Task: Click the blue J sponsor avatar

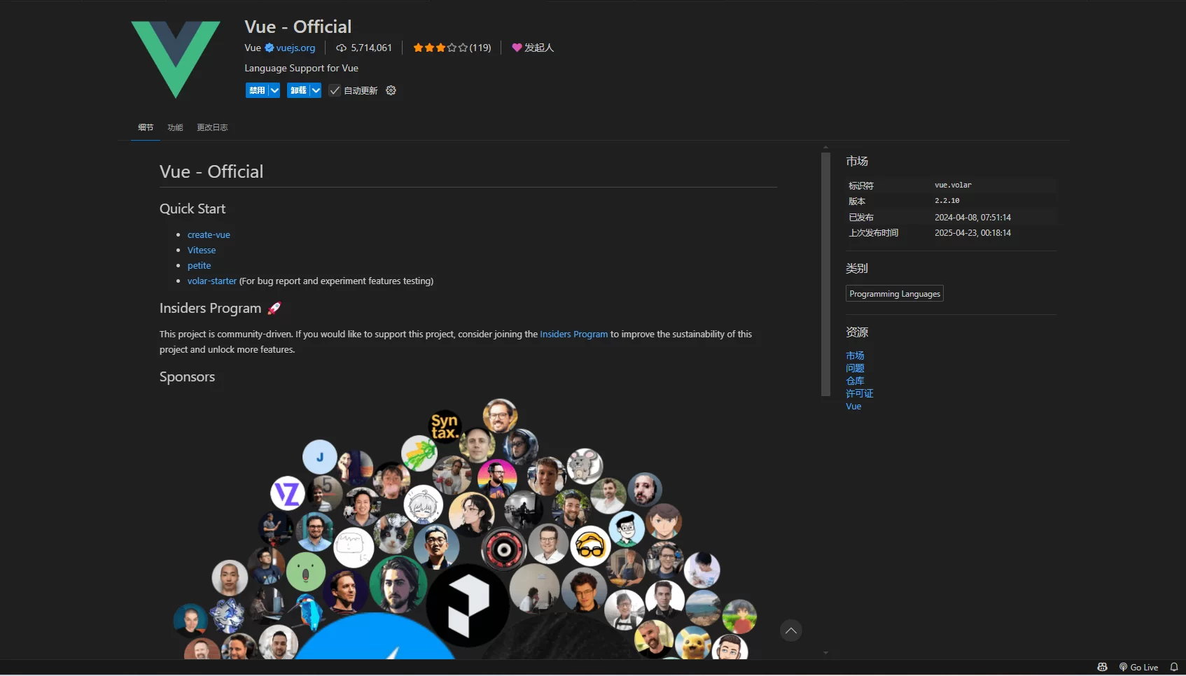Action: [320, 457]
